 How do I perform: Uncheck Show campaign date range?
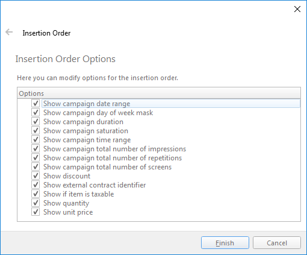pos(36,104)
